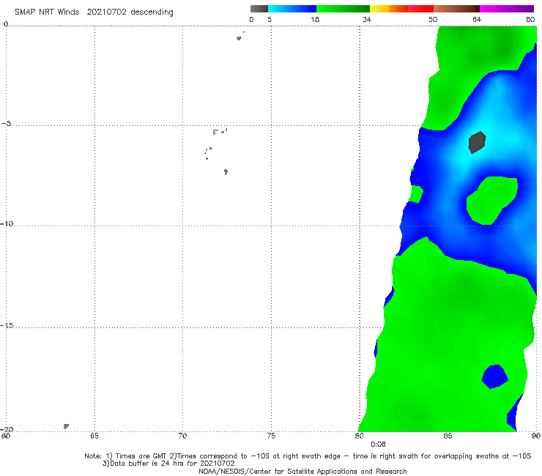Click the colorbar label "64"

point(477,20)
